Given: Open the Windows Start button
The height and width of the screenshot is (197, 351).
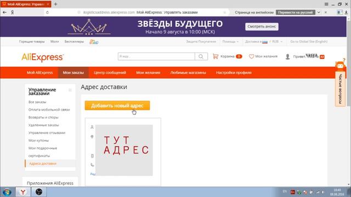Looking at the screenshot, I should 7,192.
